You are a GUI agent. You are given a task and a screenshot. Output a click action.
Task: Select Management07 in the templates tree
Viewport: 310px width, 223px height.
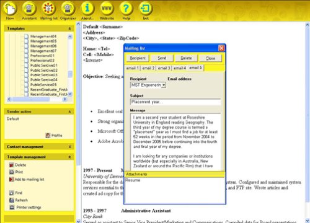(x=43, y=51)
